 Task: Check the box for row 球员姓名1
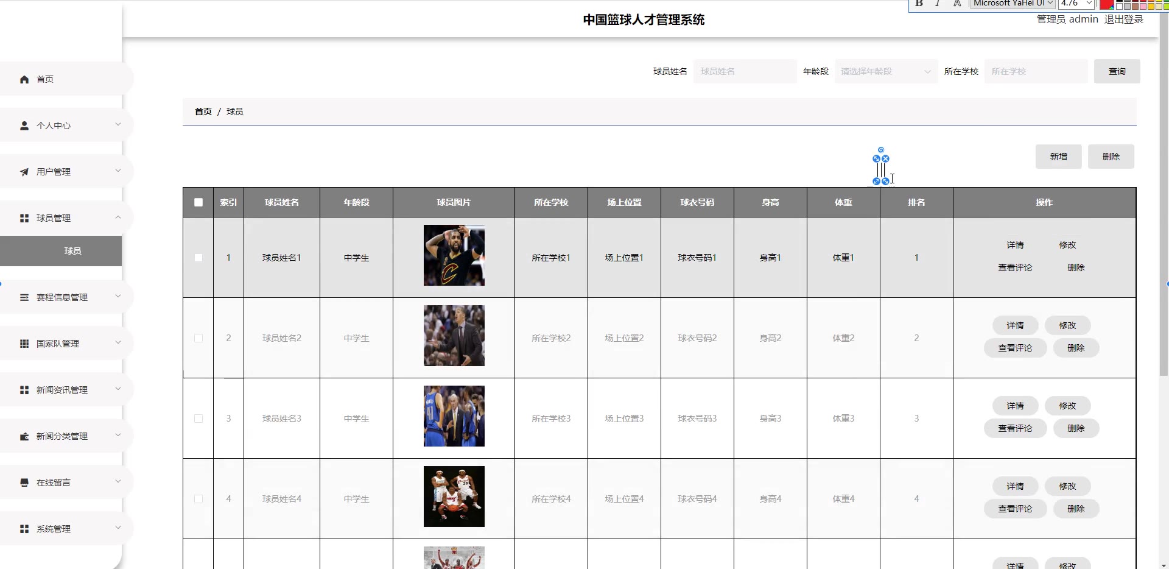[198, 258]
